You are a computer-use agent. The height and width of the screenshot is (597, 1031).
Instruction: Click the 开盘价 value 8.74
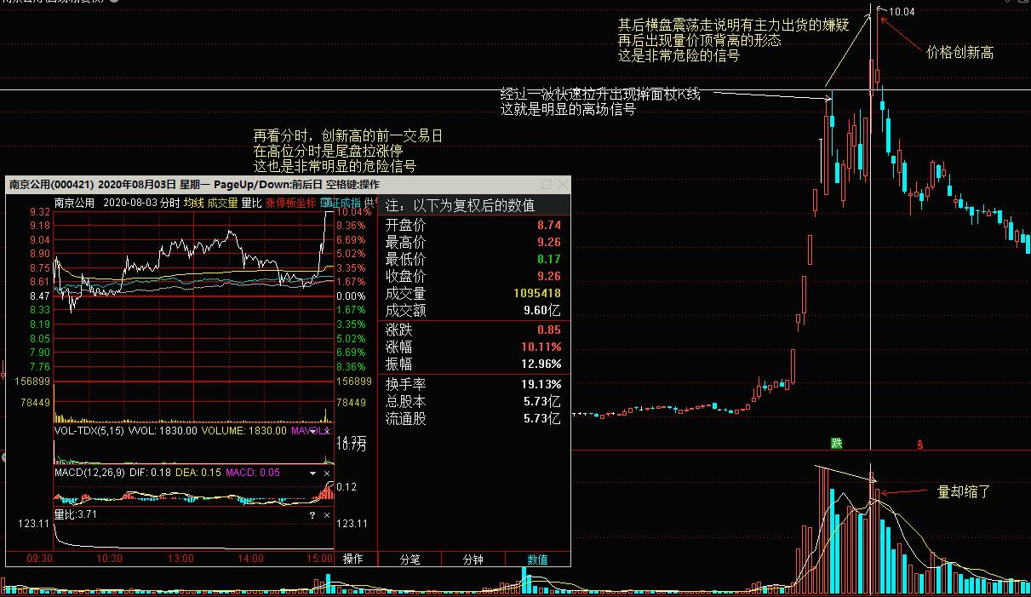pos(549,225)
